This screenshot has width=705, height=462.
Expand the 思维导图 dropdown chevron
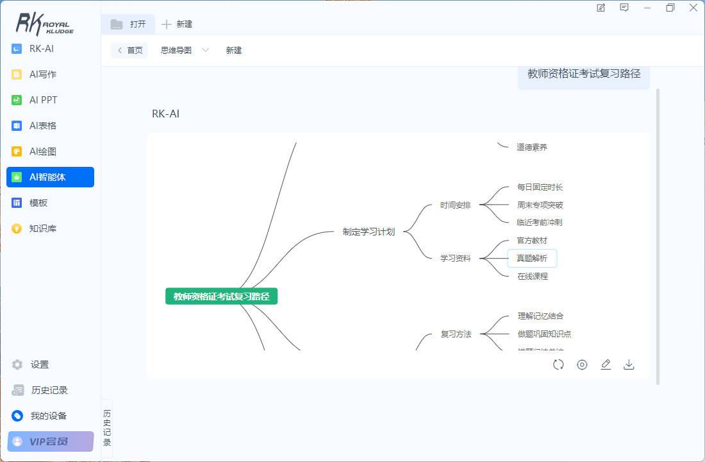coord(205,50)
